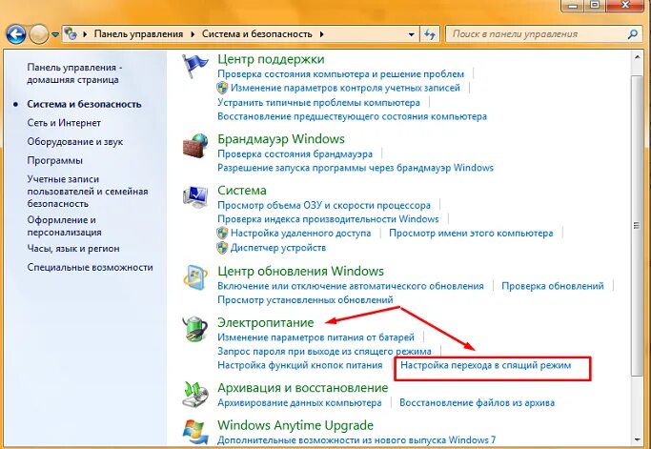Click the Система computer monitor icon
The height and width of the screenshot is (449, 651).
[x=195, y=197]
